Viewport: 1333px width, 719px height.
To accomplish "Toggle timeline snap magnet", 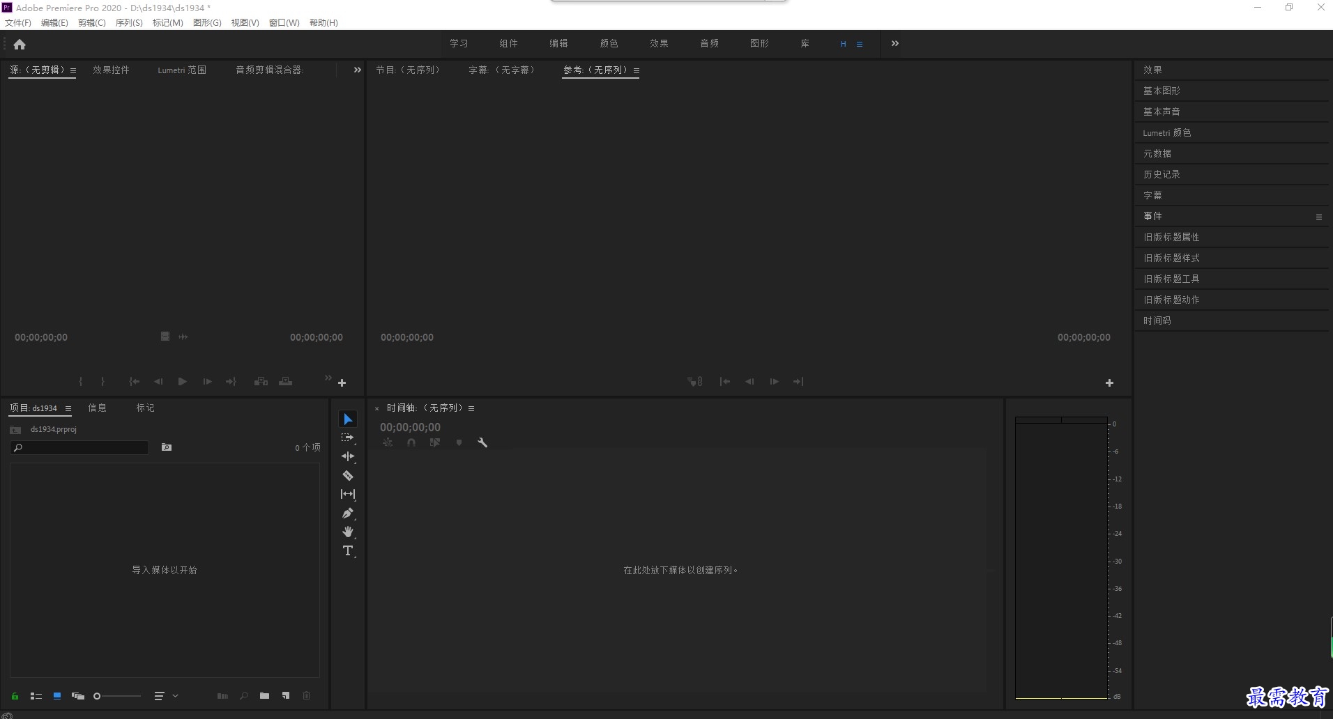I will tap(411, 442).
